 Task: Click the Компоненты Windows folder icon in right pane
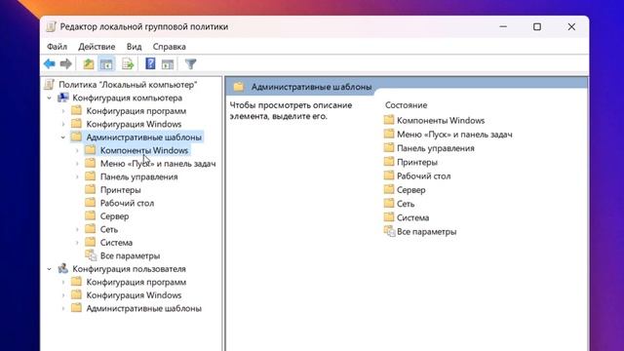pos(389,120)
